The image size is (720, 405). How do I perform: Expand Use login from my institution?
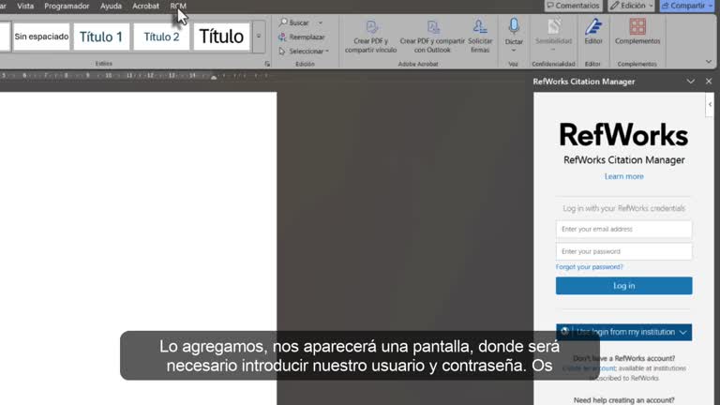[x=623, y=332]
